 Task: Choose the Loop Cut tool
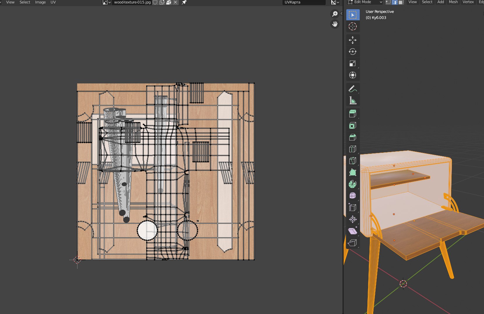pos(353,149)
